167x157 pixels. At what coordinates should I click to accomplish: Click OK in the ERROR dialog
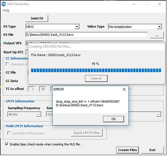113,119
